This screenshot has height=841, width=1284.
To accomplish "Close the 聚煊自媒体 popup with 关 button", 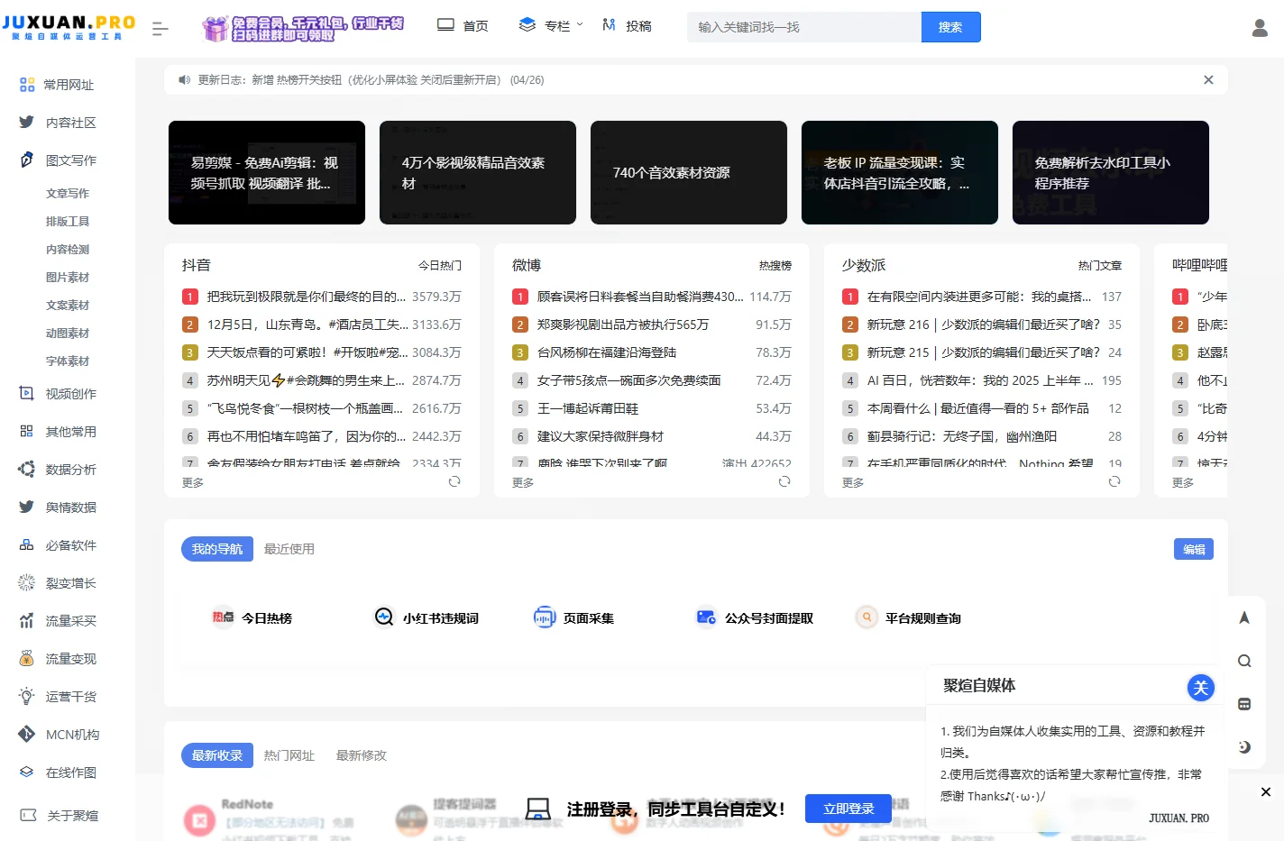I will click(1200, 688).
